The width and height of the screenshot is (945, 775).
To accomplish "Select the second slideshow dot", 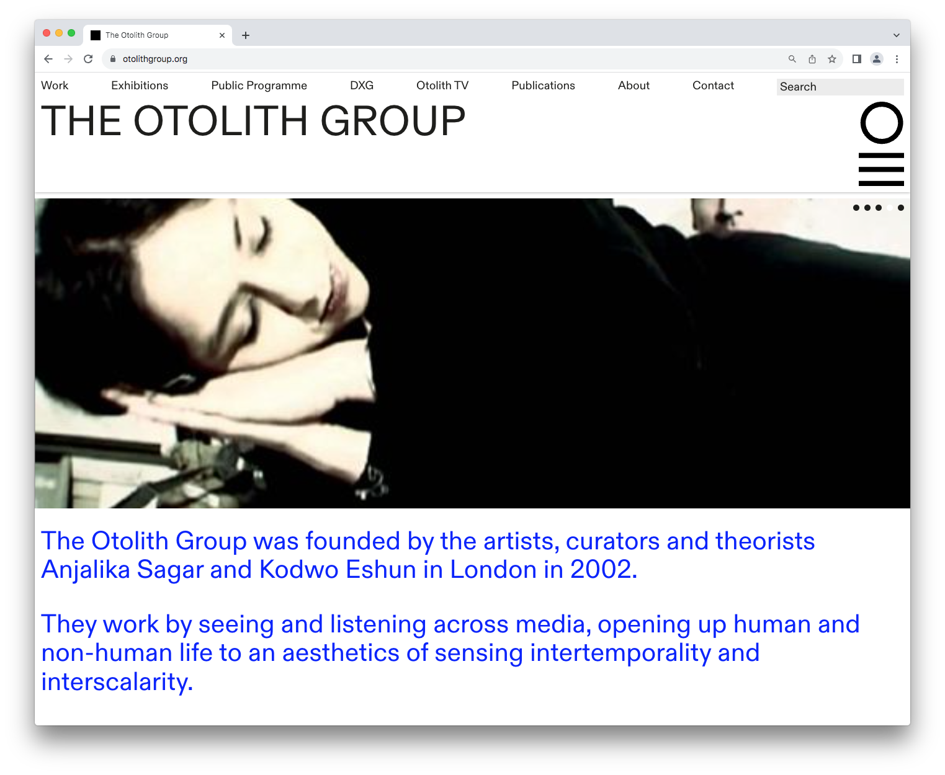I will coord(867,208).
